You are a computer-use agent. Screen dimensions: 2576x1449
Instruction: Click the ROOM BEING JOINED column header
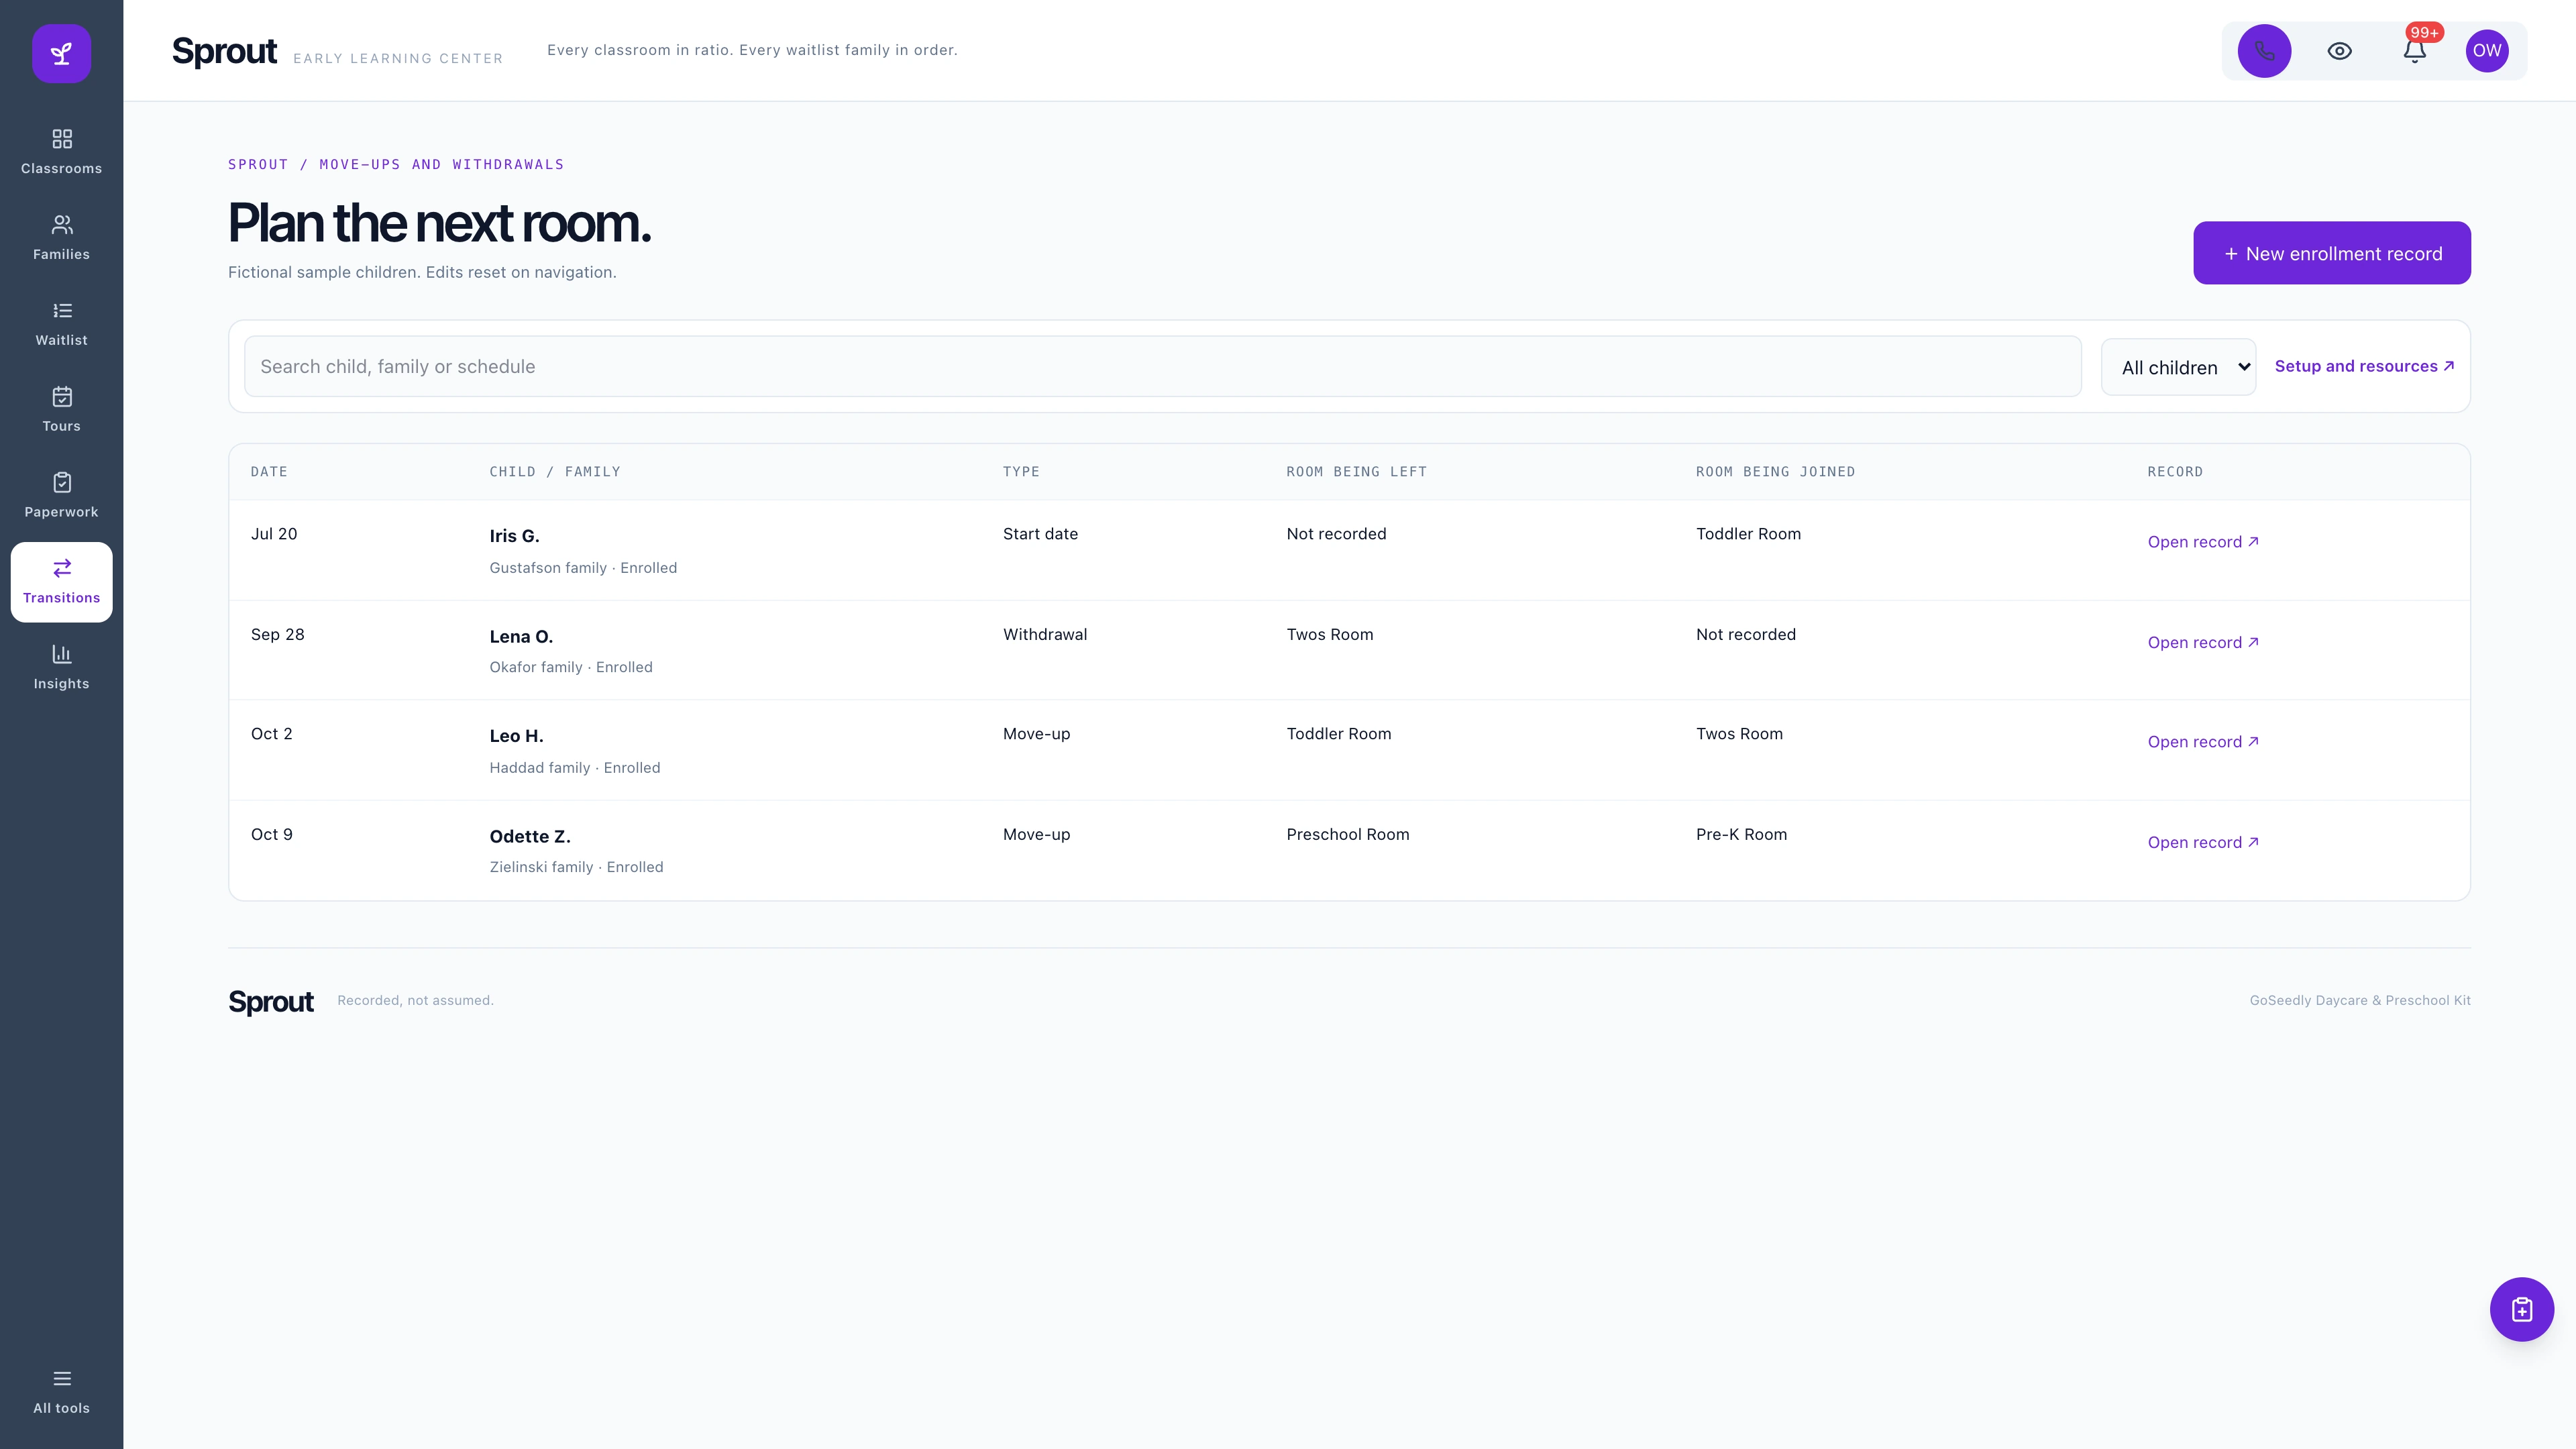click(x=1775, y=471)
